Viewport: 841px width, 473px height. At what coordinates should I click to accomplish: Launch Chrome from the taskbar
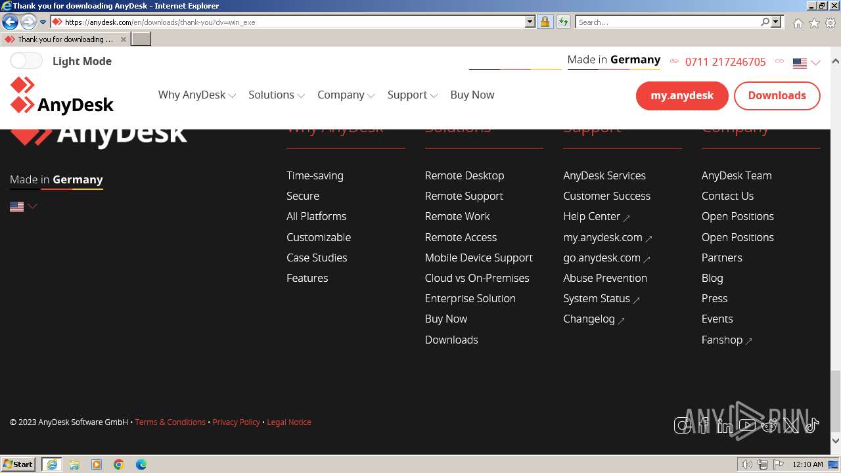tap(119, 464)
